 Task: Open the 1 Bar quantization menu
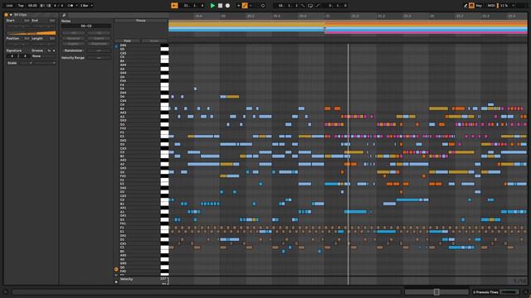86,6
